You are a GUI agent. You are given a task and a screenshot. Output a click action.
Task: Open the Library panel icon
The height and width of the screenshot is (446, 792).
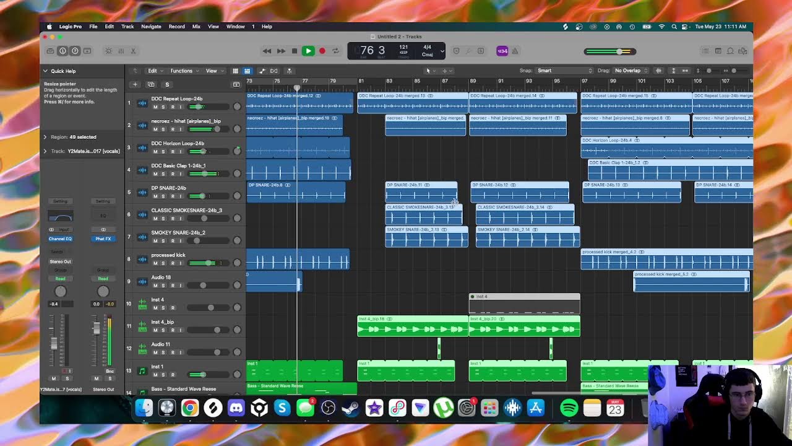(x=50, y=51)
